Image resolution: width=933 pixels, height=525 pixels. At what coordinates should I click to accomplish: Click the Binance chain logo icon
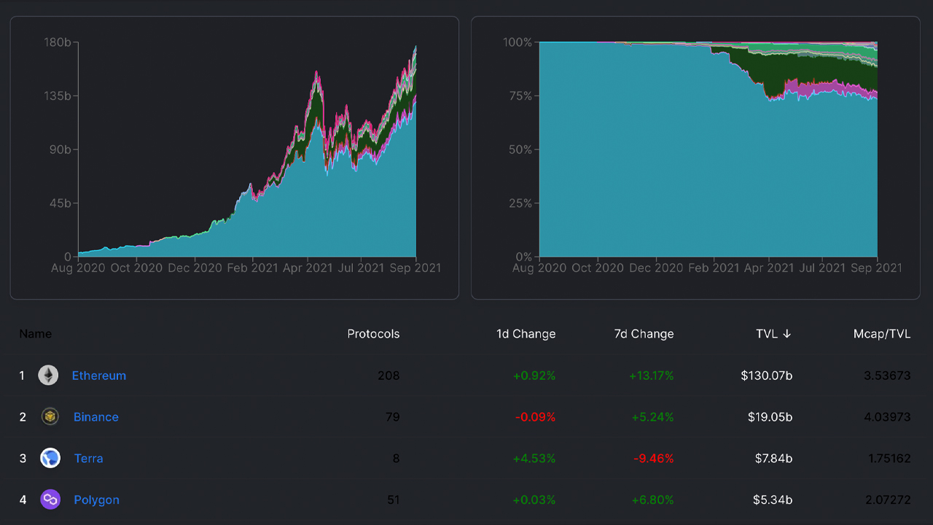tap(50, 417)
